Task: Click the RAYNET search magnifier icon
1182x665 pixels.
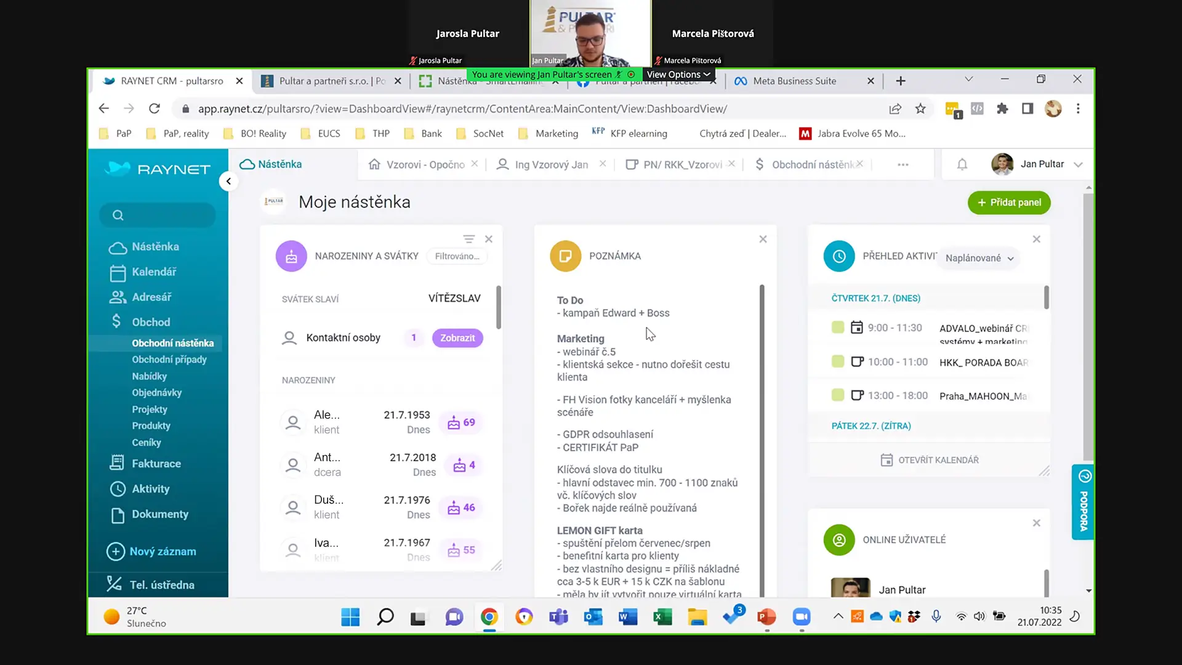Action: click(118, 215)
